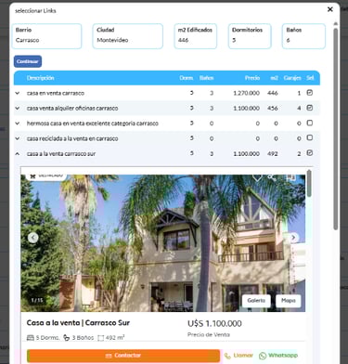Click the Dorm column header
Viewport: 348px width, 364px height.
pos(187,78)
